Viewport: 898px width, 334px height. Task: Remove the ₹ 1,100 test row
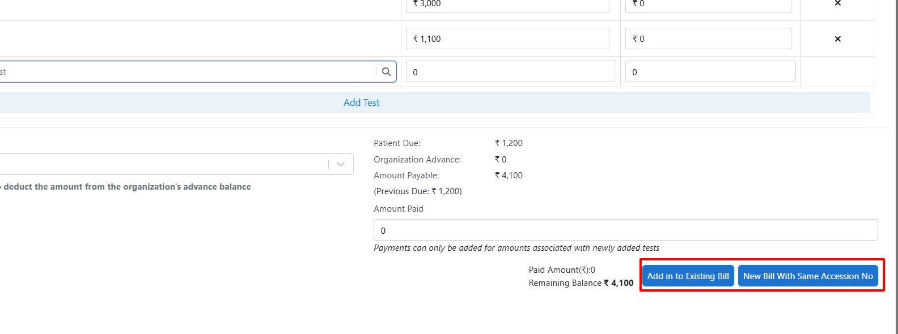click(837, 39)
